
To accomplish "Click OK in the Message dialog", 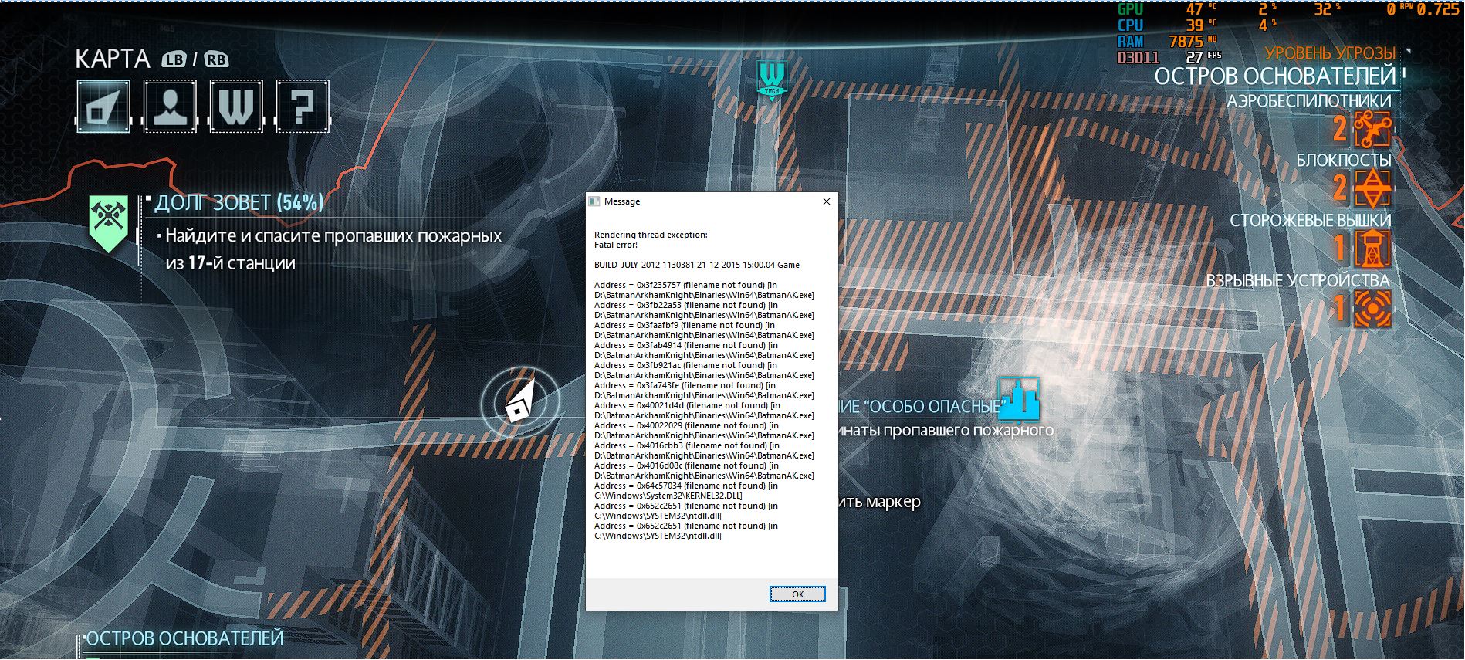I will point(797,594).
